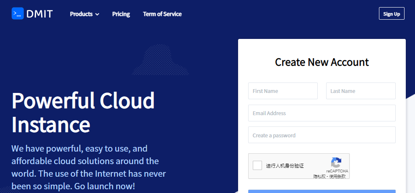Click into the Email Address field
The height and width of the screenshot is (193, 415).
[x=322, y=113]
